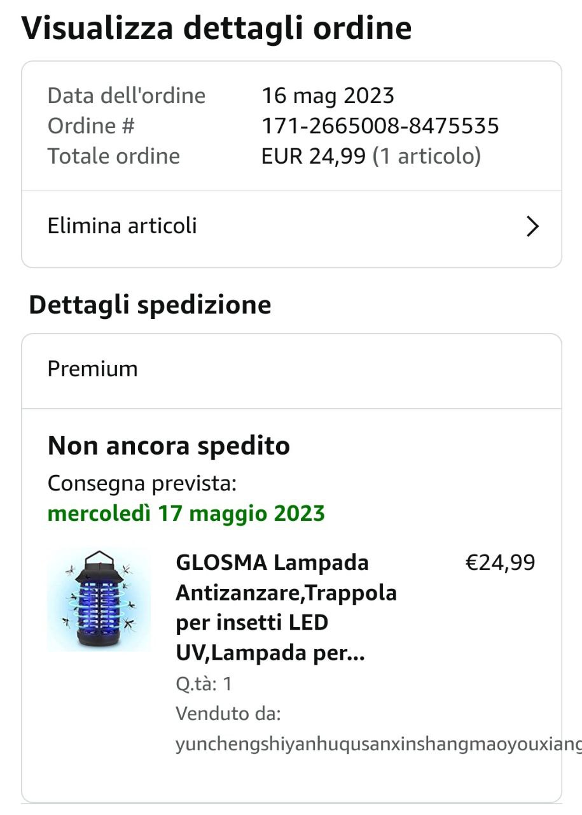Tap the Venduto da: label
582x815 pixels.
point(228,714)
